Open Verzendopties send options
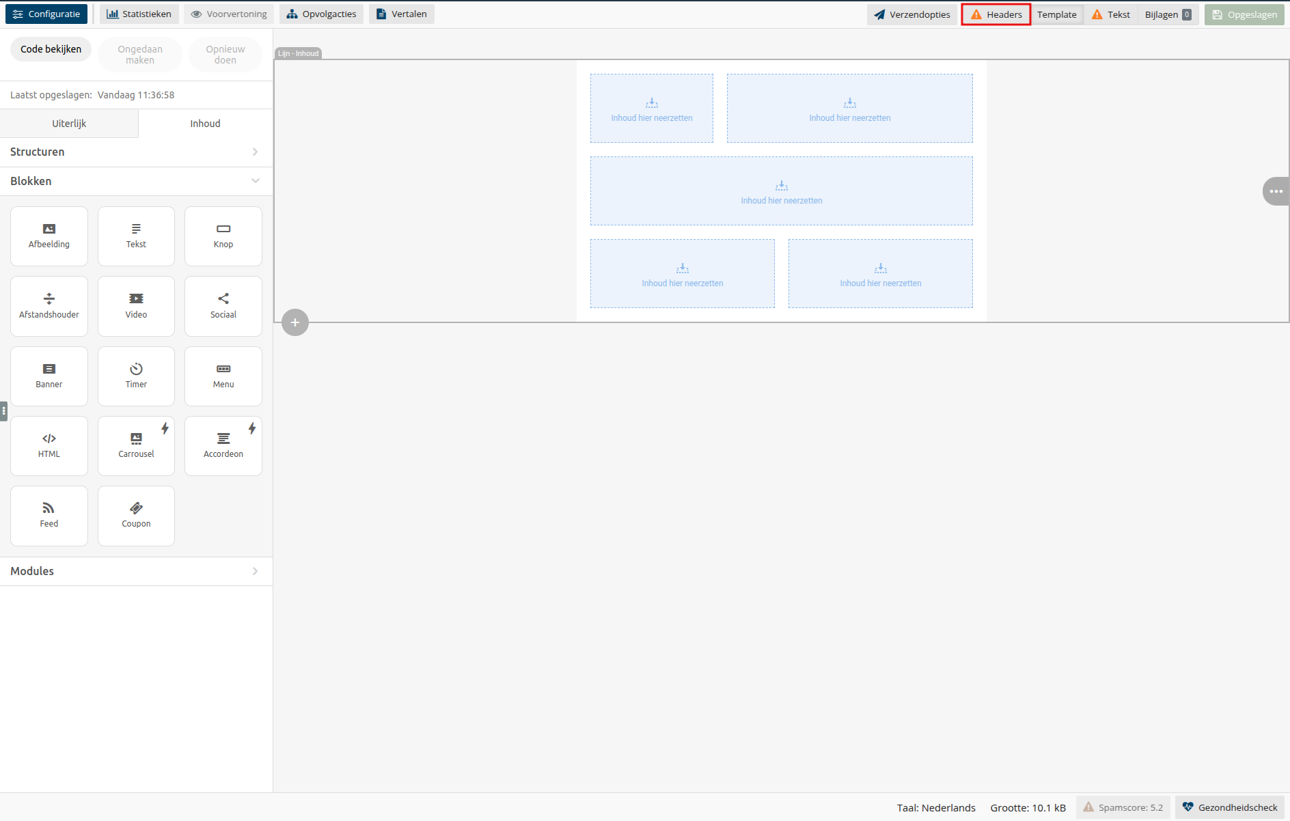Viewport: 1290px width, 821px height. [x=912, y=14]
